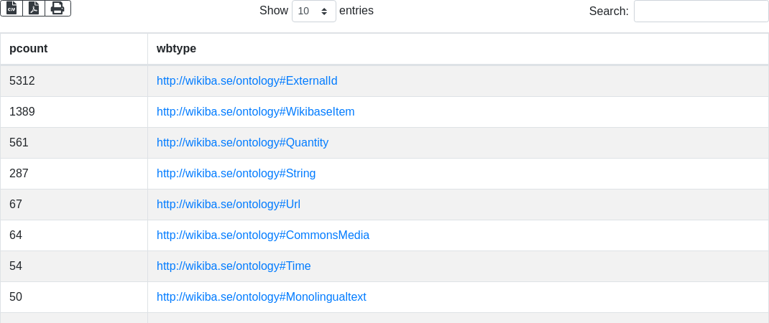Image resolution: width=769 pixels, height=323 pixels.
Task: Click the print table icon
Action: [x=58, y=9]
